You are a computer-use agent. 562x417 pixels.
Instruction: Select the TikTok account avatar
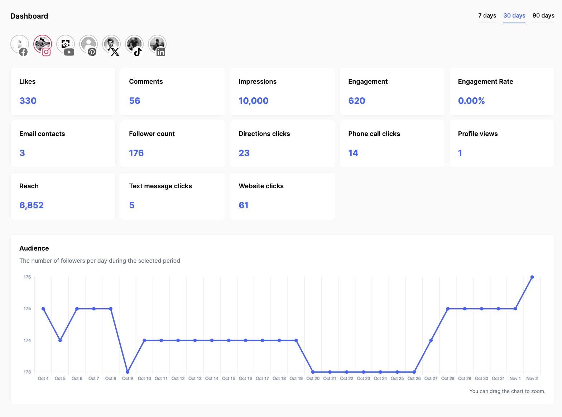pyautogui.click(x=134, y=44)
